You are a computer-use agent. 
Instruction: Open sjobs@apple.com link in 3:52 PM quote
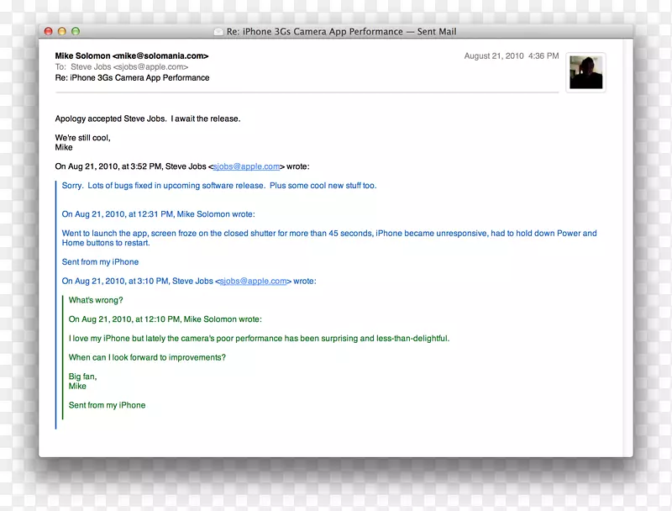click(246, 166)
